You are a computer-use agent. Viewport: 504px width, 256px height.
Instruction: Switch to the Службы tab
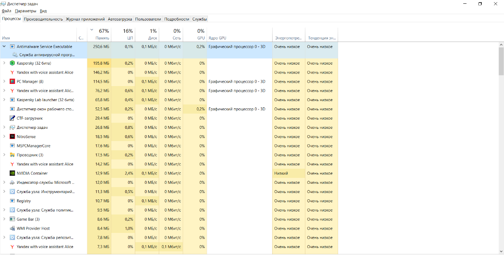pos(199,19)
